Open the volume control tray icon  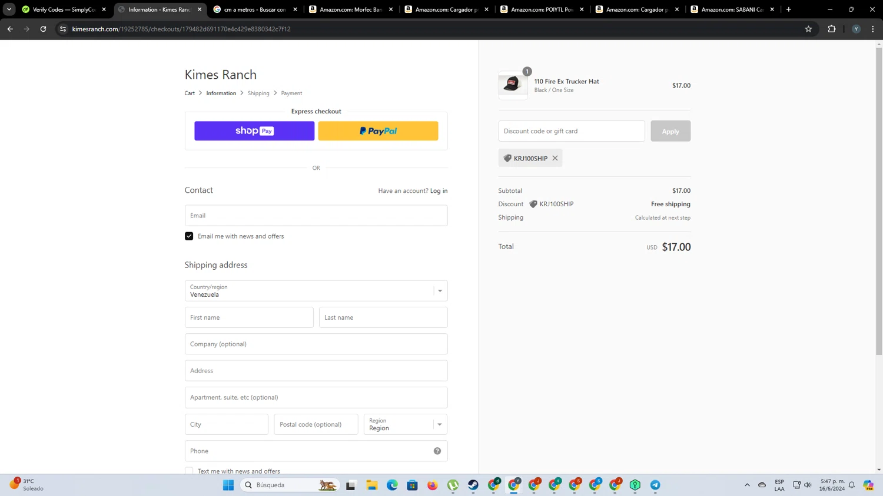808,485
